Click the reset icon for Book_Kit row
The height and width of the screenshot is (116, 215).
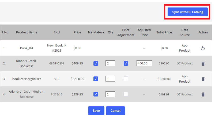[203, 48]
